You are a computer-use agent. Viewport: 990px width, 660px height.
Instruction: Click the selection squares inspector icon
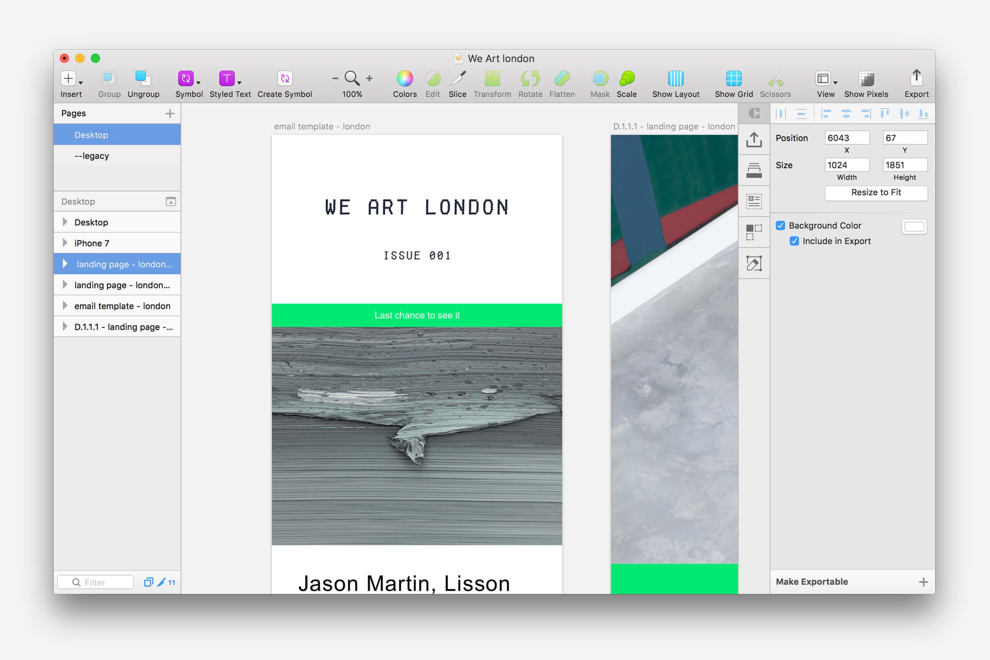(754, 232)
